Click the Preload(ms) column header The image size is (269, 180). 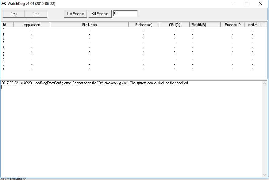(x=144, y=25)
